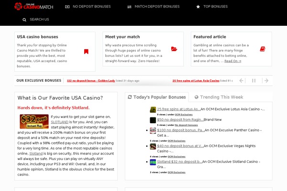Click the 'Meet your match' heading
Viewport: 287px width, 191px height.
[x=122, y=37]
